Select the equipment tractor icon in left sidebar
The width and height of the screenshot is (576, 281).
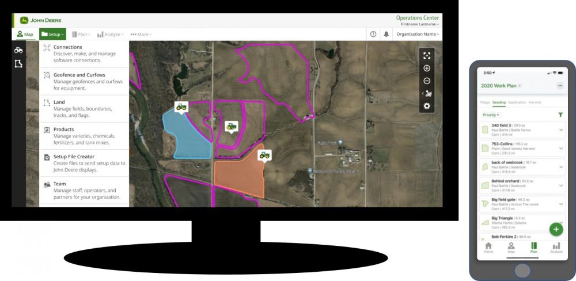[18, 50]
